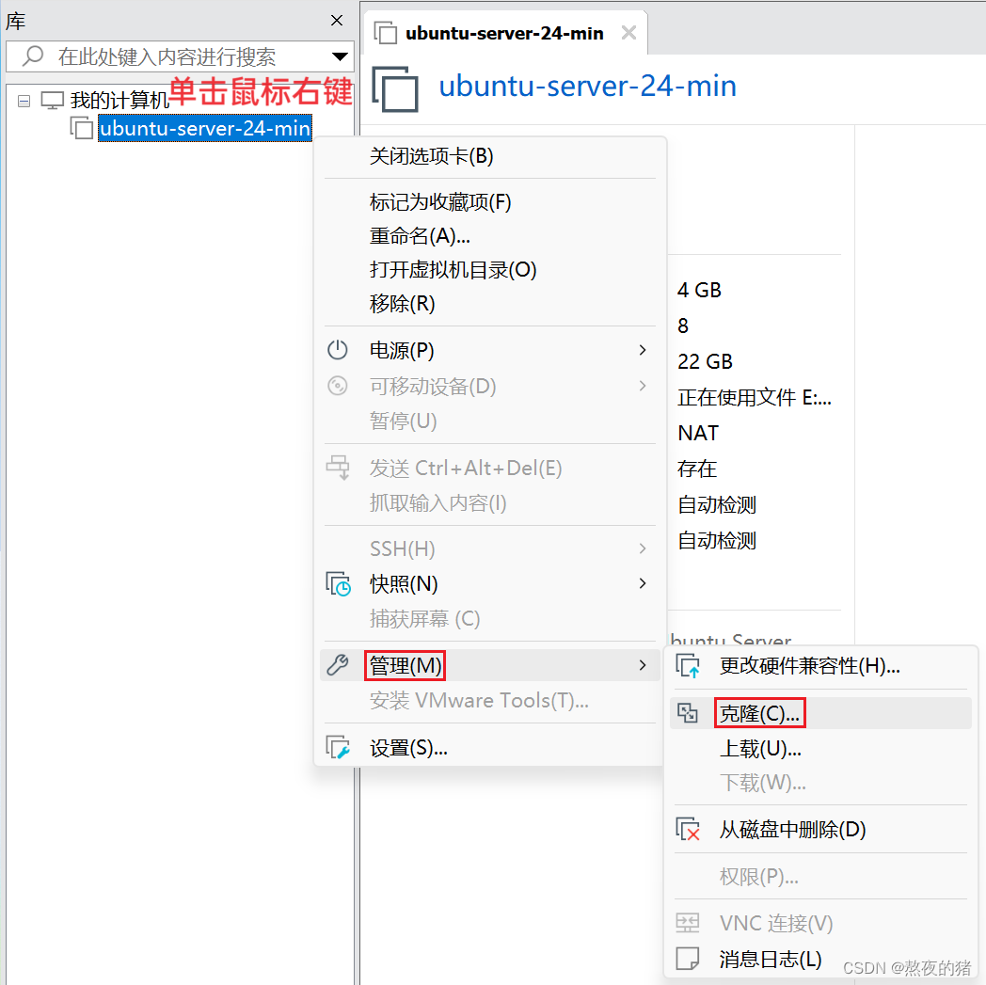Select 克隆(C)... to clone the VM
Image resolution: width=986 pixels, height=985 pixels.
(820, 713)
